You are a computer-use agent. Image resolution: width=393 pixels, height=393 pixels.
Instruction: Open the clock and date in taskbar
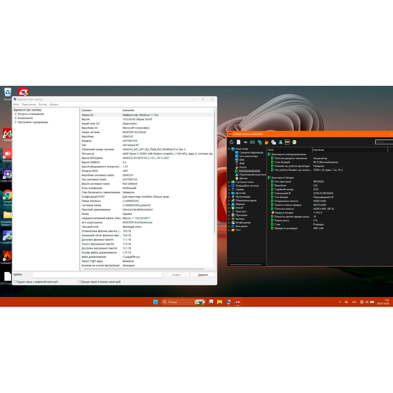point(383,302)
